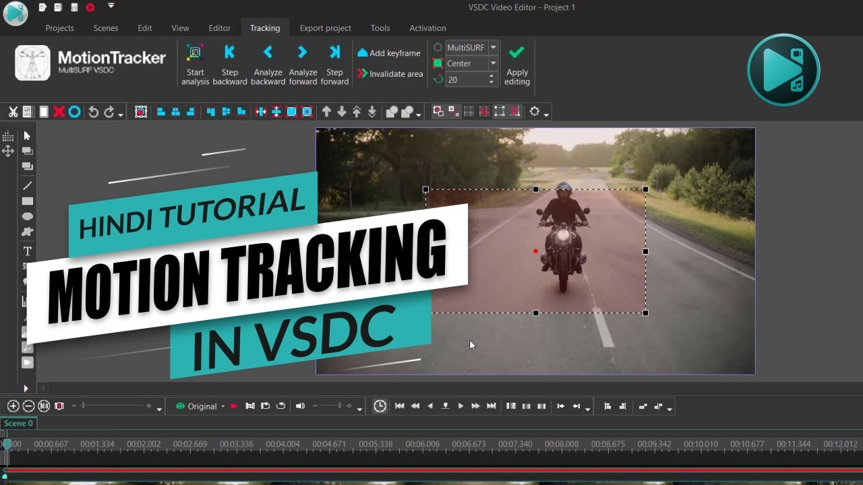Select the Line drawing tool

tap(28, 185)
